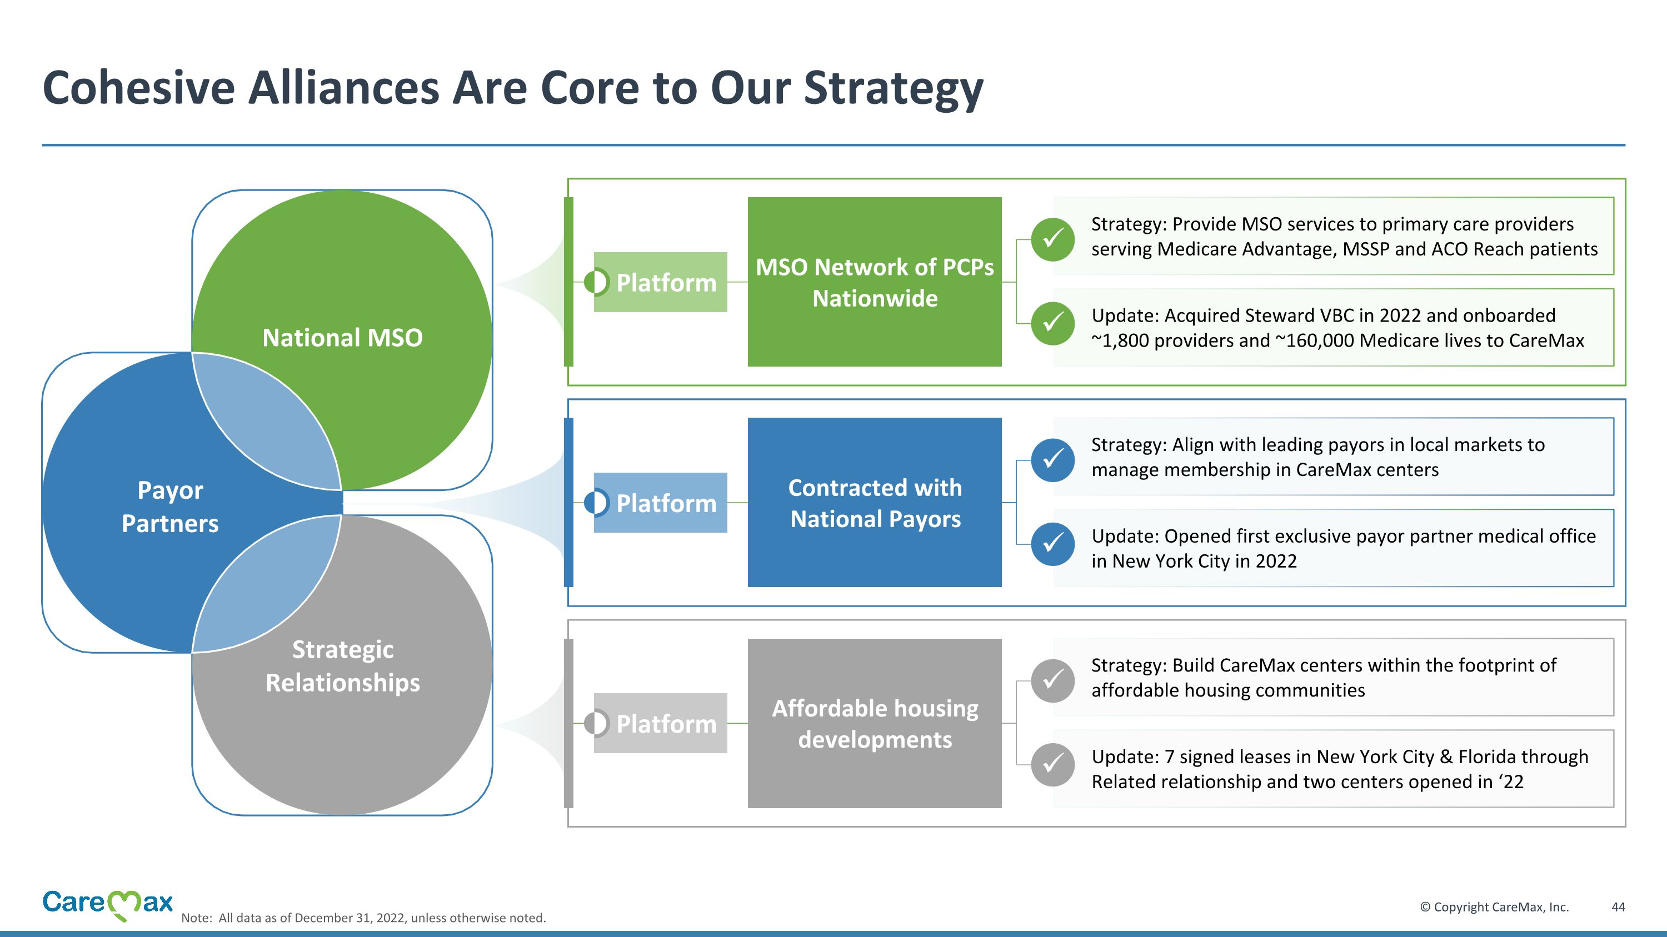This screenshot has height=937, width=1667.
Task: Click the MSO Network of PCPs Nationwide box
Action: tap(874, 282)
